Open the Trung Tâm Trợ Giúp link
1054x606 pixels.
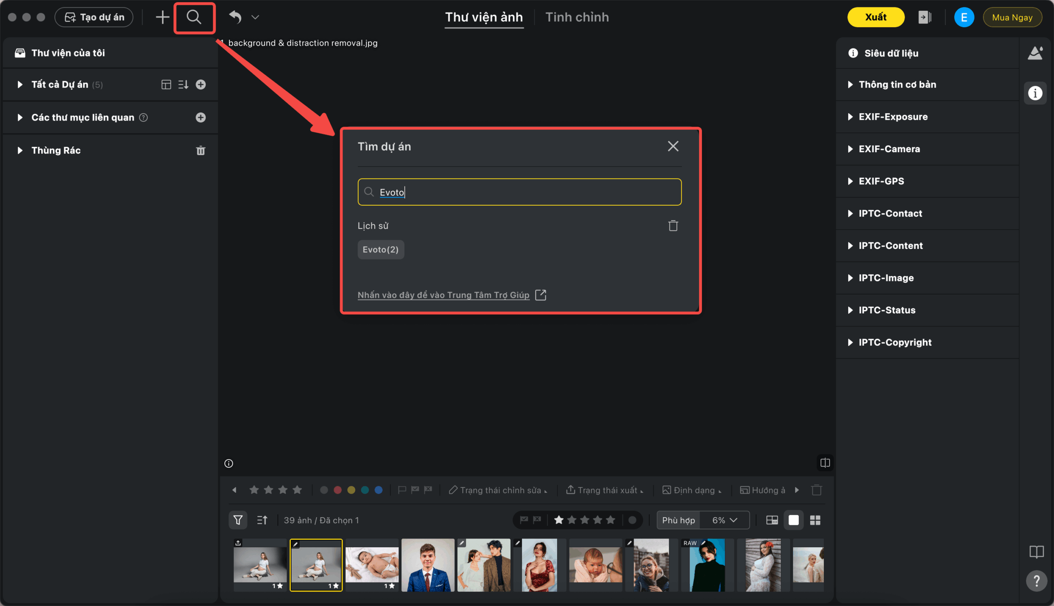443,295
